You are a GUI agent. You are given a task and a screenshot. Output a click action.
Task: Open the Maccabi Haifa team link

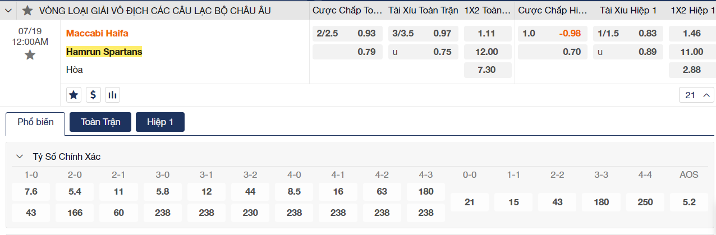(97, 33)
